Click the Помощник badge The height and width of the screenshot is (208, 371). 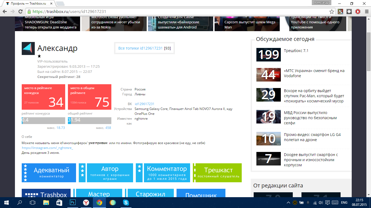[201, 193]
